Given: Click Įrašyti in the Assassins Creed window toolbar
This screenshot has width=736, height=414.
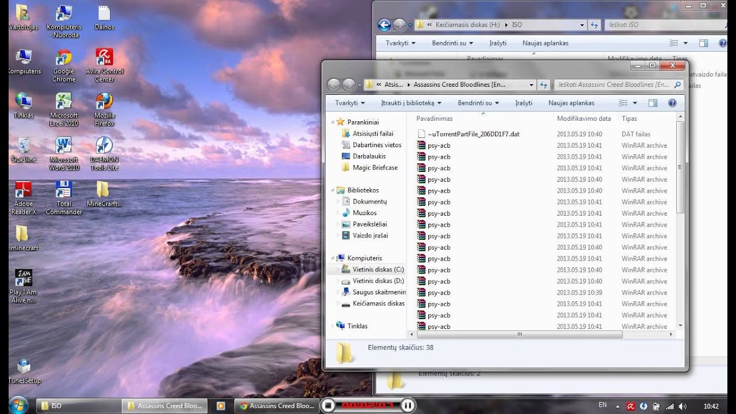Looking at the screenshot, I should [524, 103].
